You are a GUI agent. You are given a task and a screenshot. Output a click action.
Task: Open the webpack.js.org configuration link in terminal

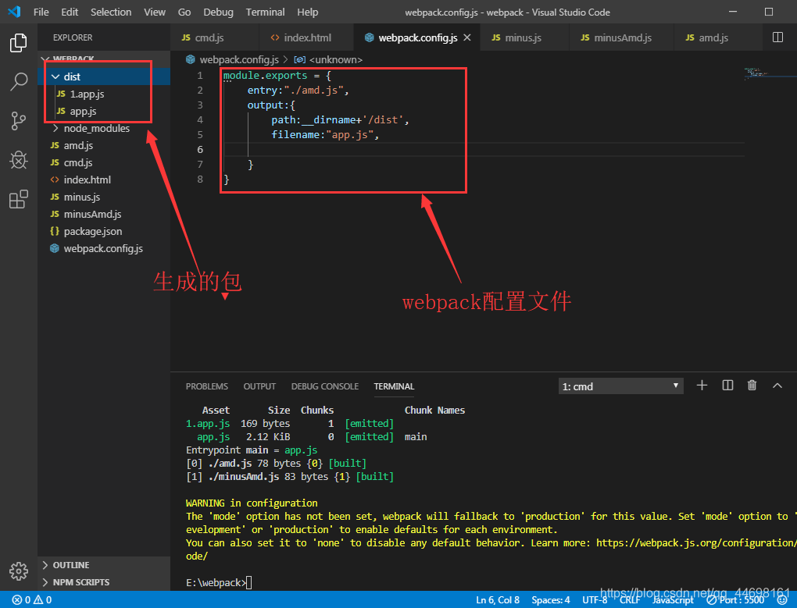696,543
